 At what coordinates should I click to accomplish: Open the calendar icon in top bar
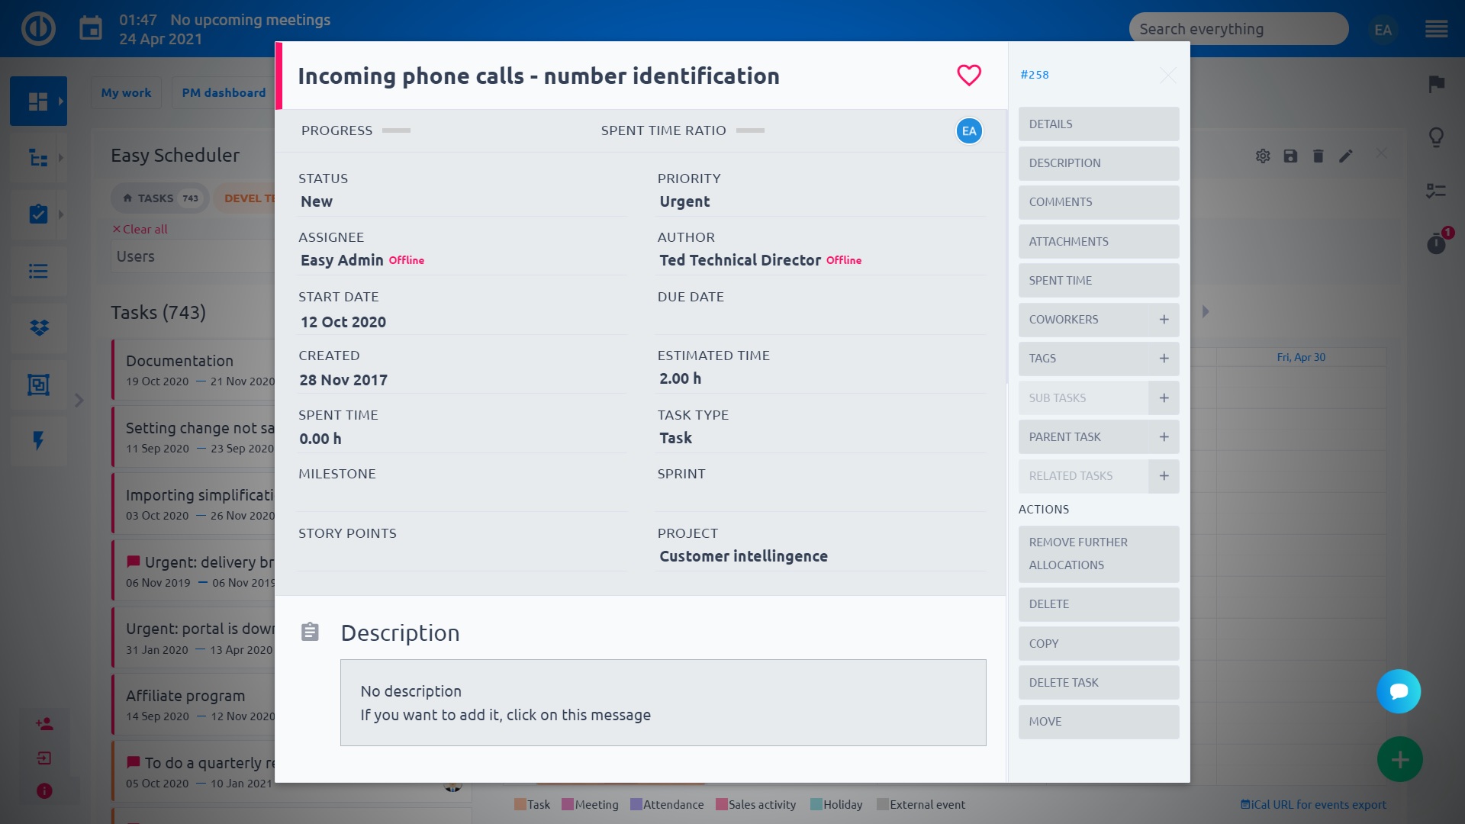click(x=91, y=29)
